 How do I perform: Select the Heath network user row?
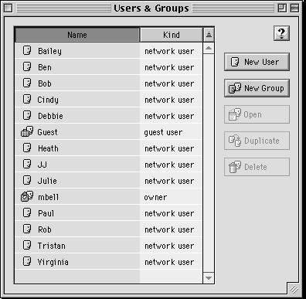tap(108, 148)
